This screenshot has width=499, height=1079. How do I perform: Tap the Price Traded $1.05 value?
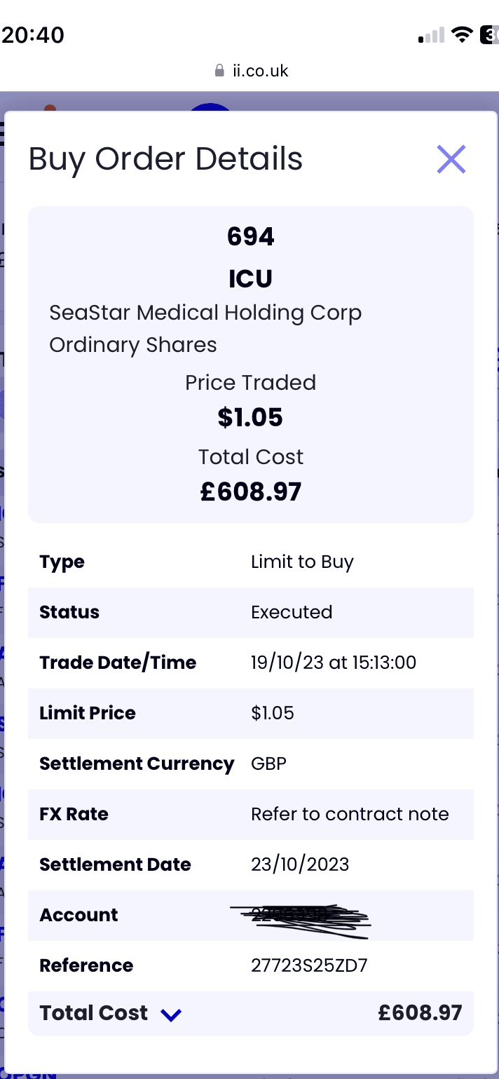coord(250,417)
